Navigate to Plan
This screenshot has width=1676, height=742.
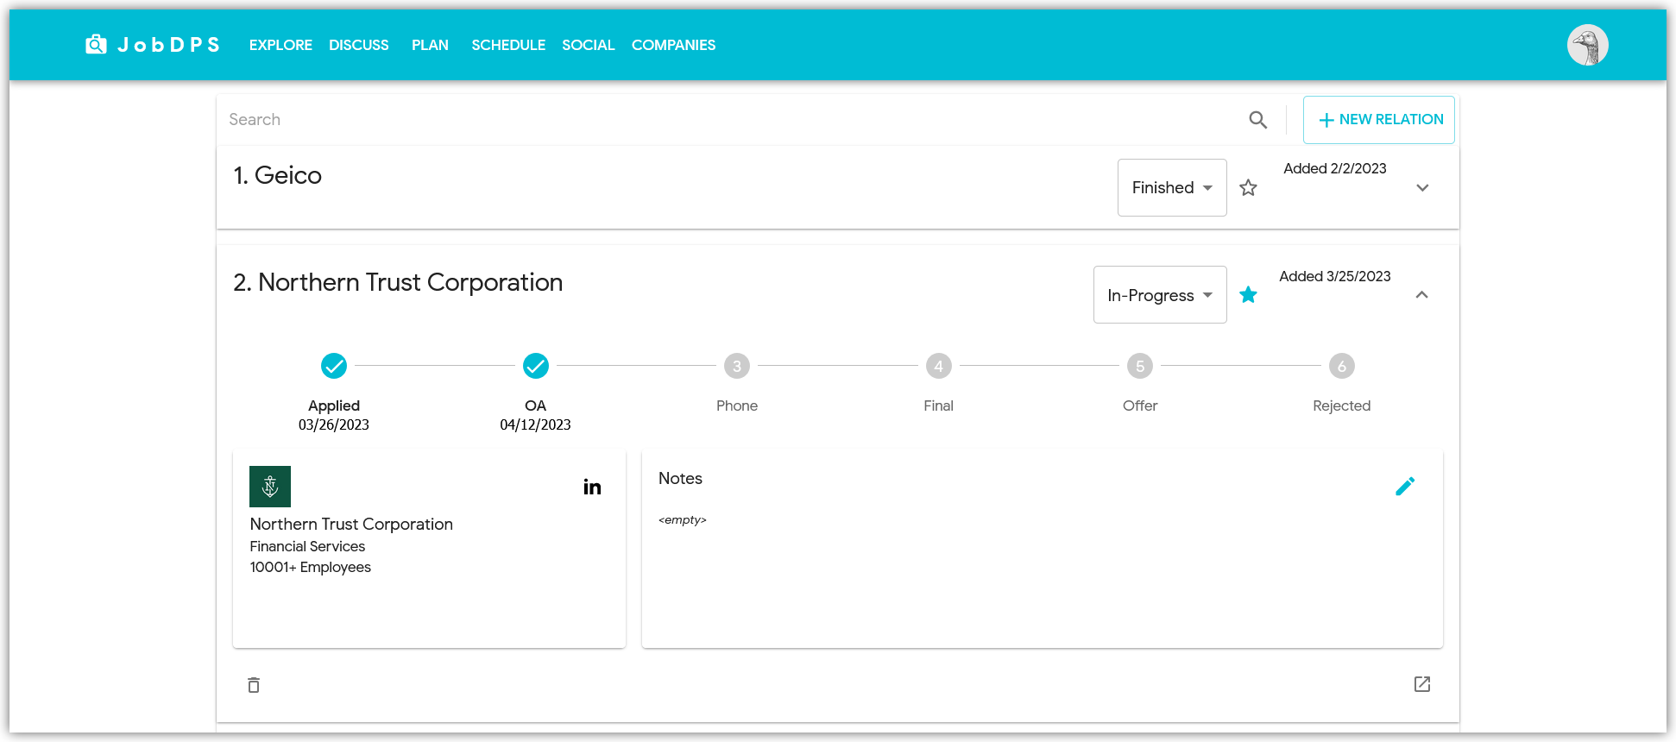430,45
